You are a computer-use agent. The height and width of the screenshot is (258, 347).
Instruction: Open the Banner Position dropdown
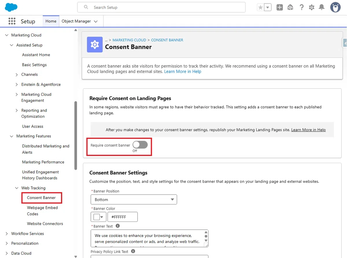pyautogui.click(x=134, y=200)
